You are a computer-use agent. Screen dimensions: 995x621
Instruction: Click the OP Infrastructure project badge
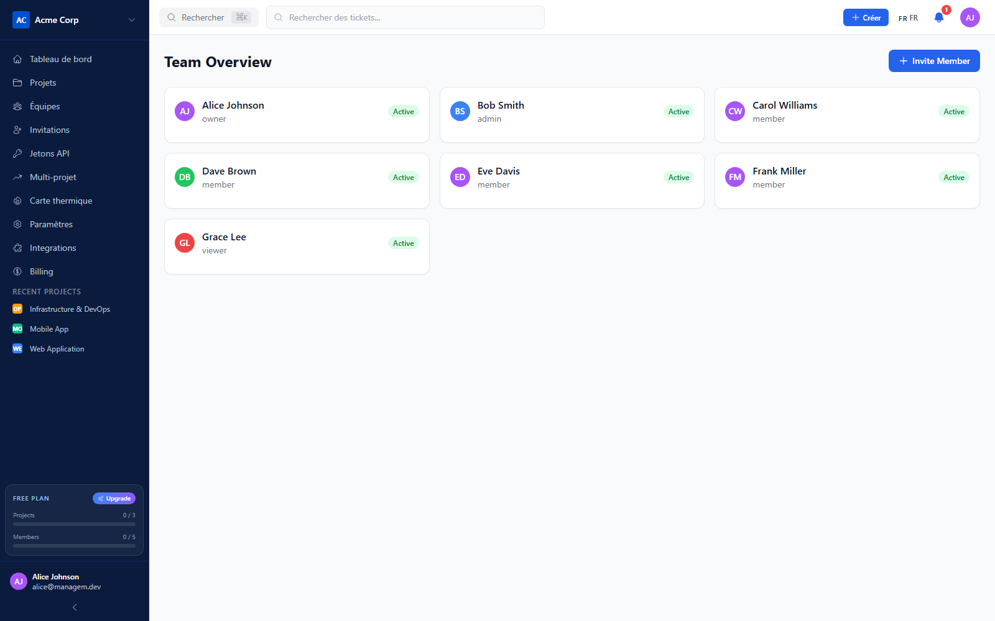tap(17, 309)
